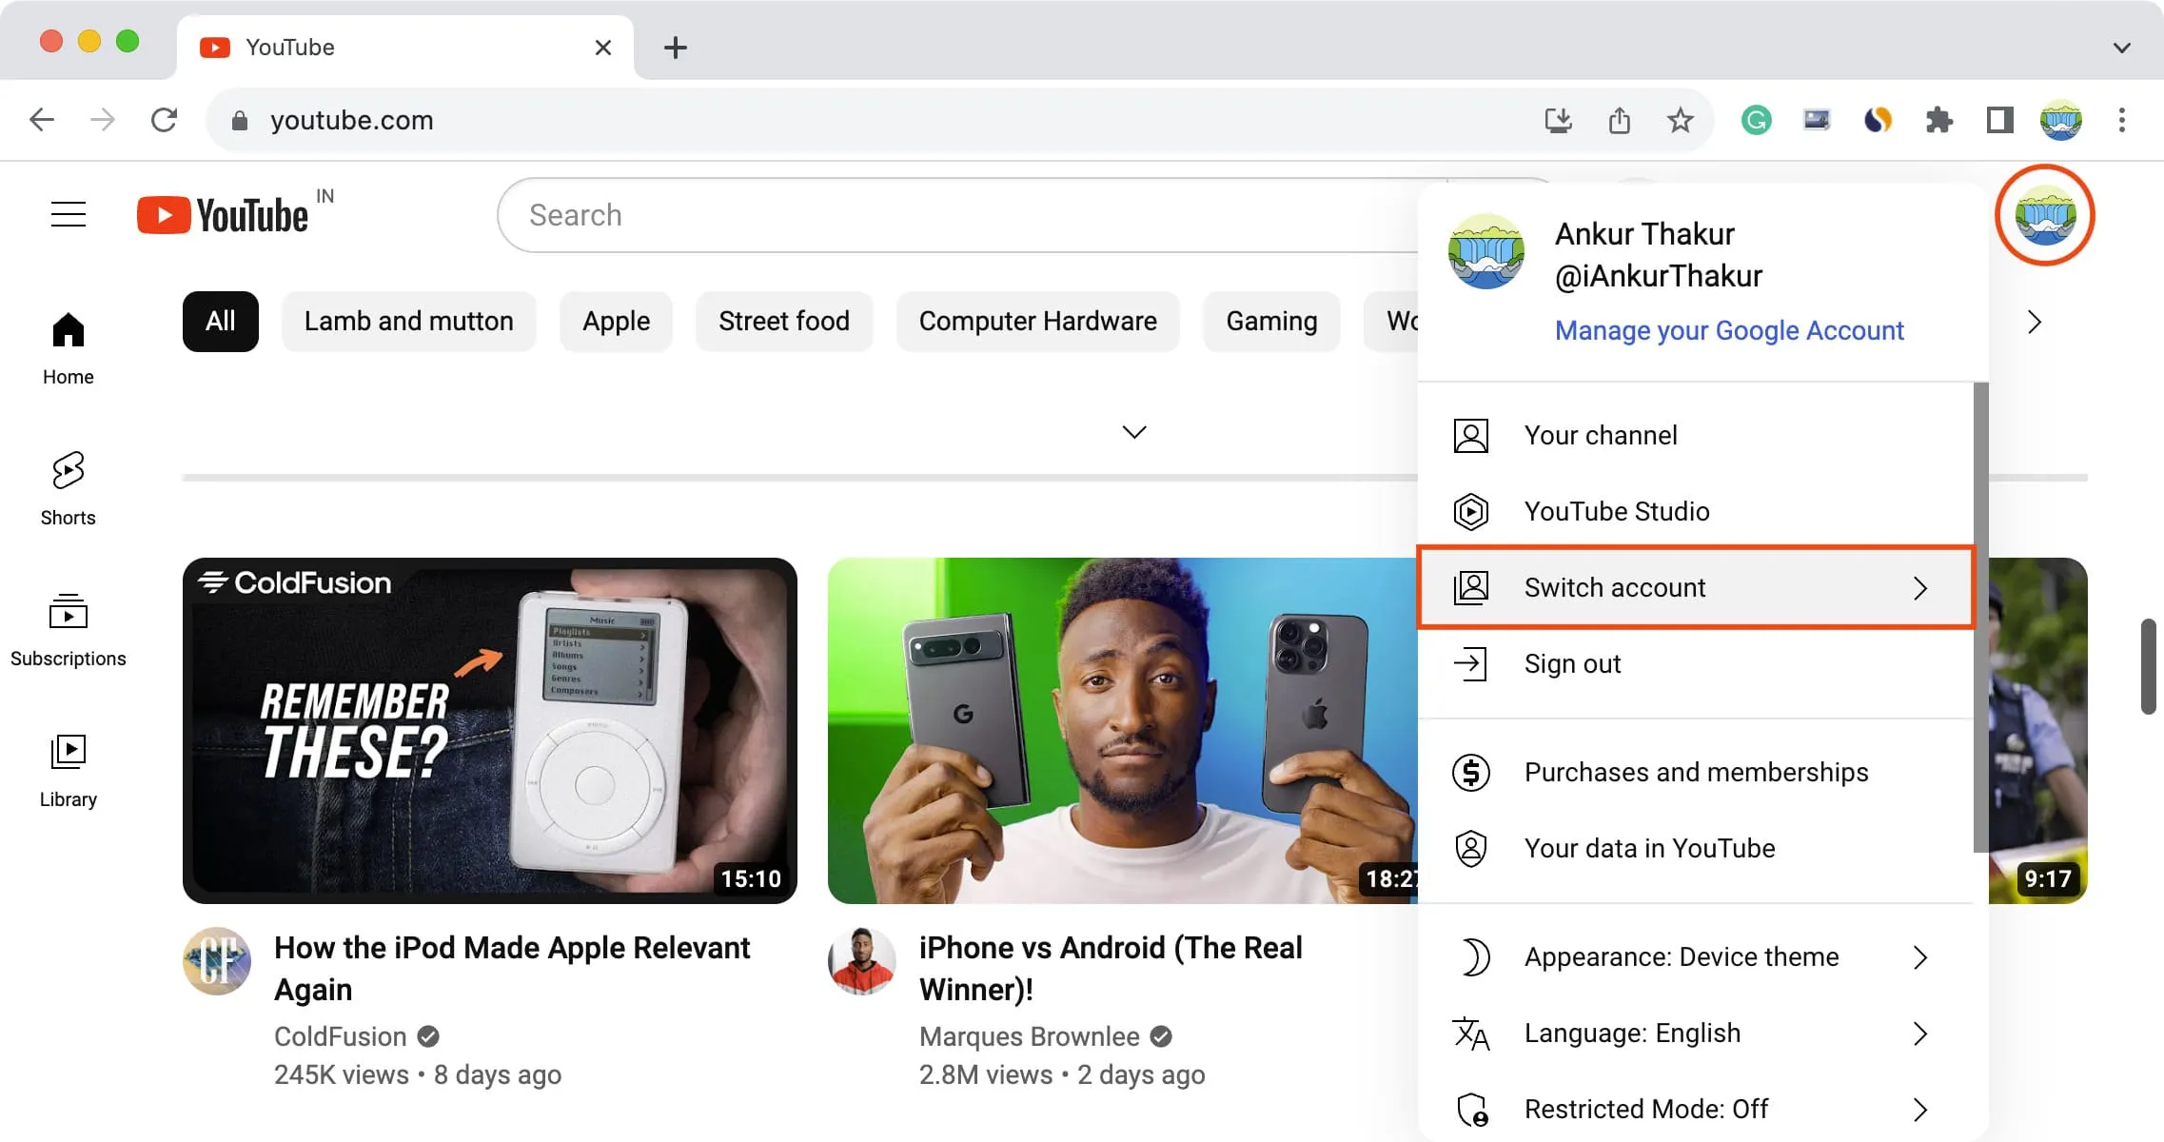This screenshot has height=1142, width=2164.
Task: Click Your data in YouTube option
Action: (x=1649, y=847)
